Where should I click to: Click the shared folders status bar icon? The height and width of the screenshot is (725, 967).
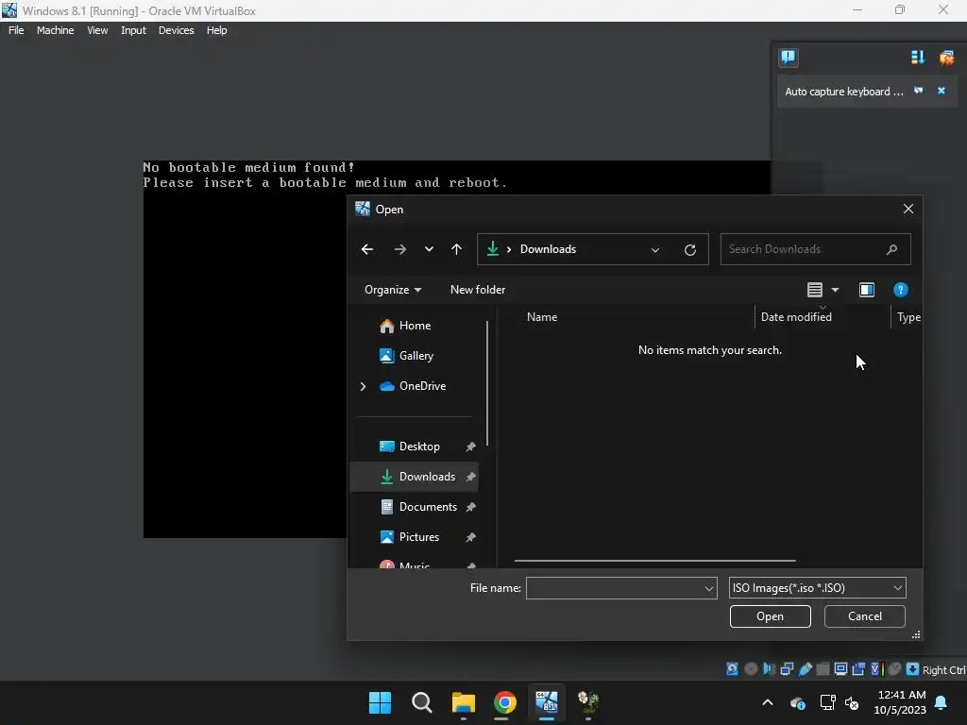click(x=823, y=669)
